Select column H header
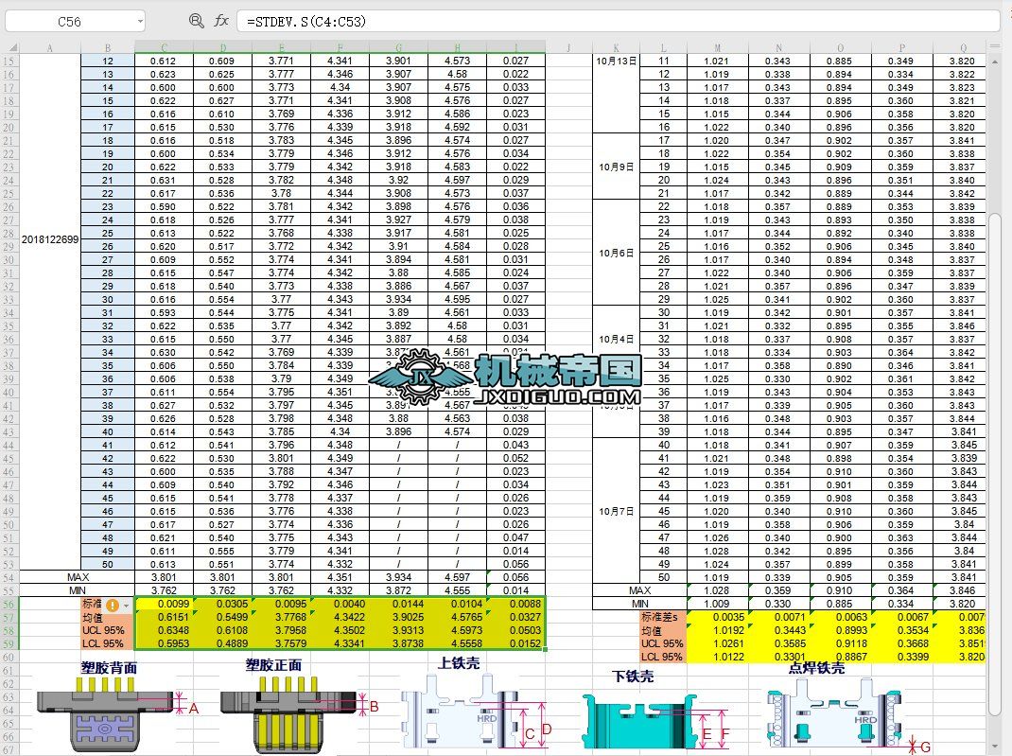Viewport: 1012px width, 756px height. point(457,47)
